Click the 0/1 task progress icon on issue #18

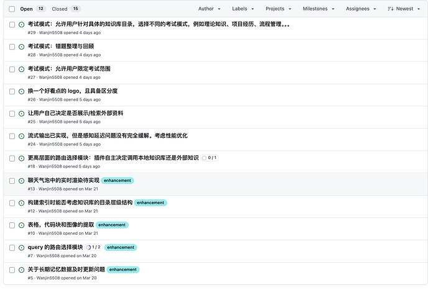pyautogui.click(x=204, y=158)
